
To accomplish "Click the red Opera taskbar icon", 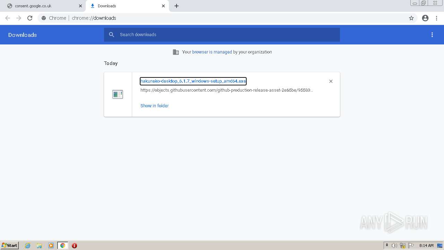I will tap(74, 245).
